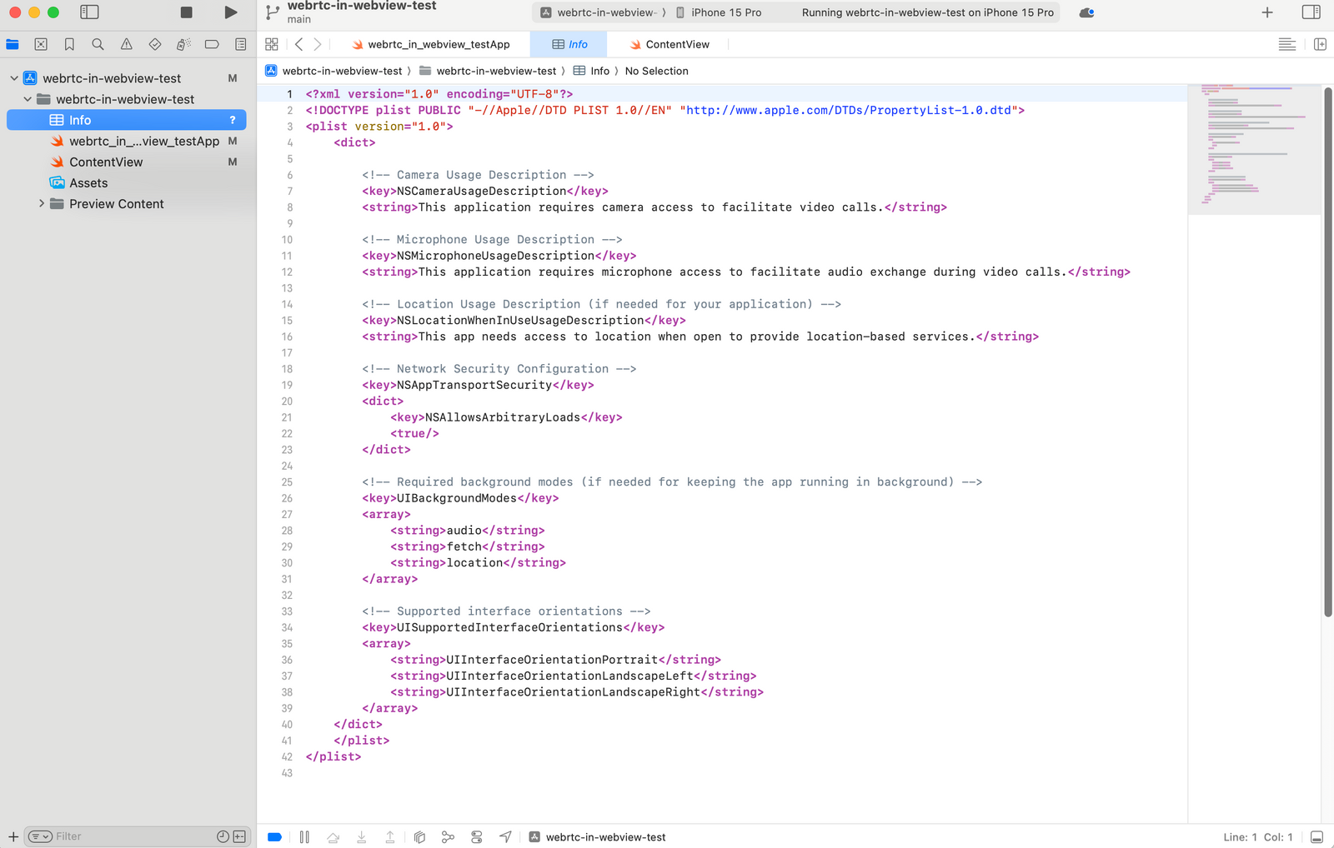
Task: Select ContentView in the project navigator
Action: pos(127,162)
